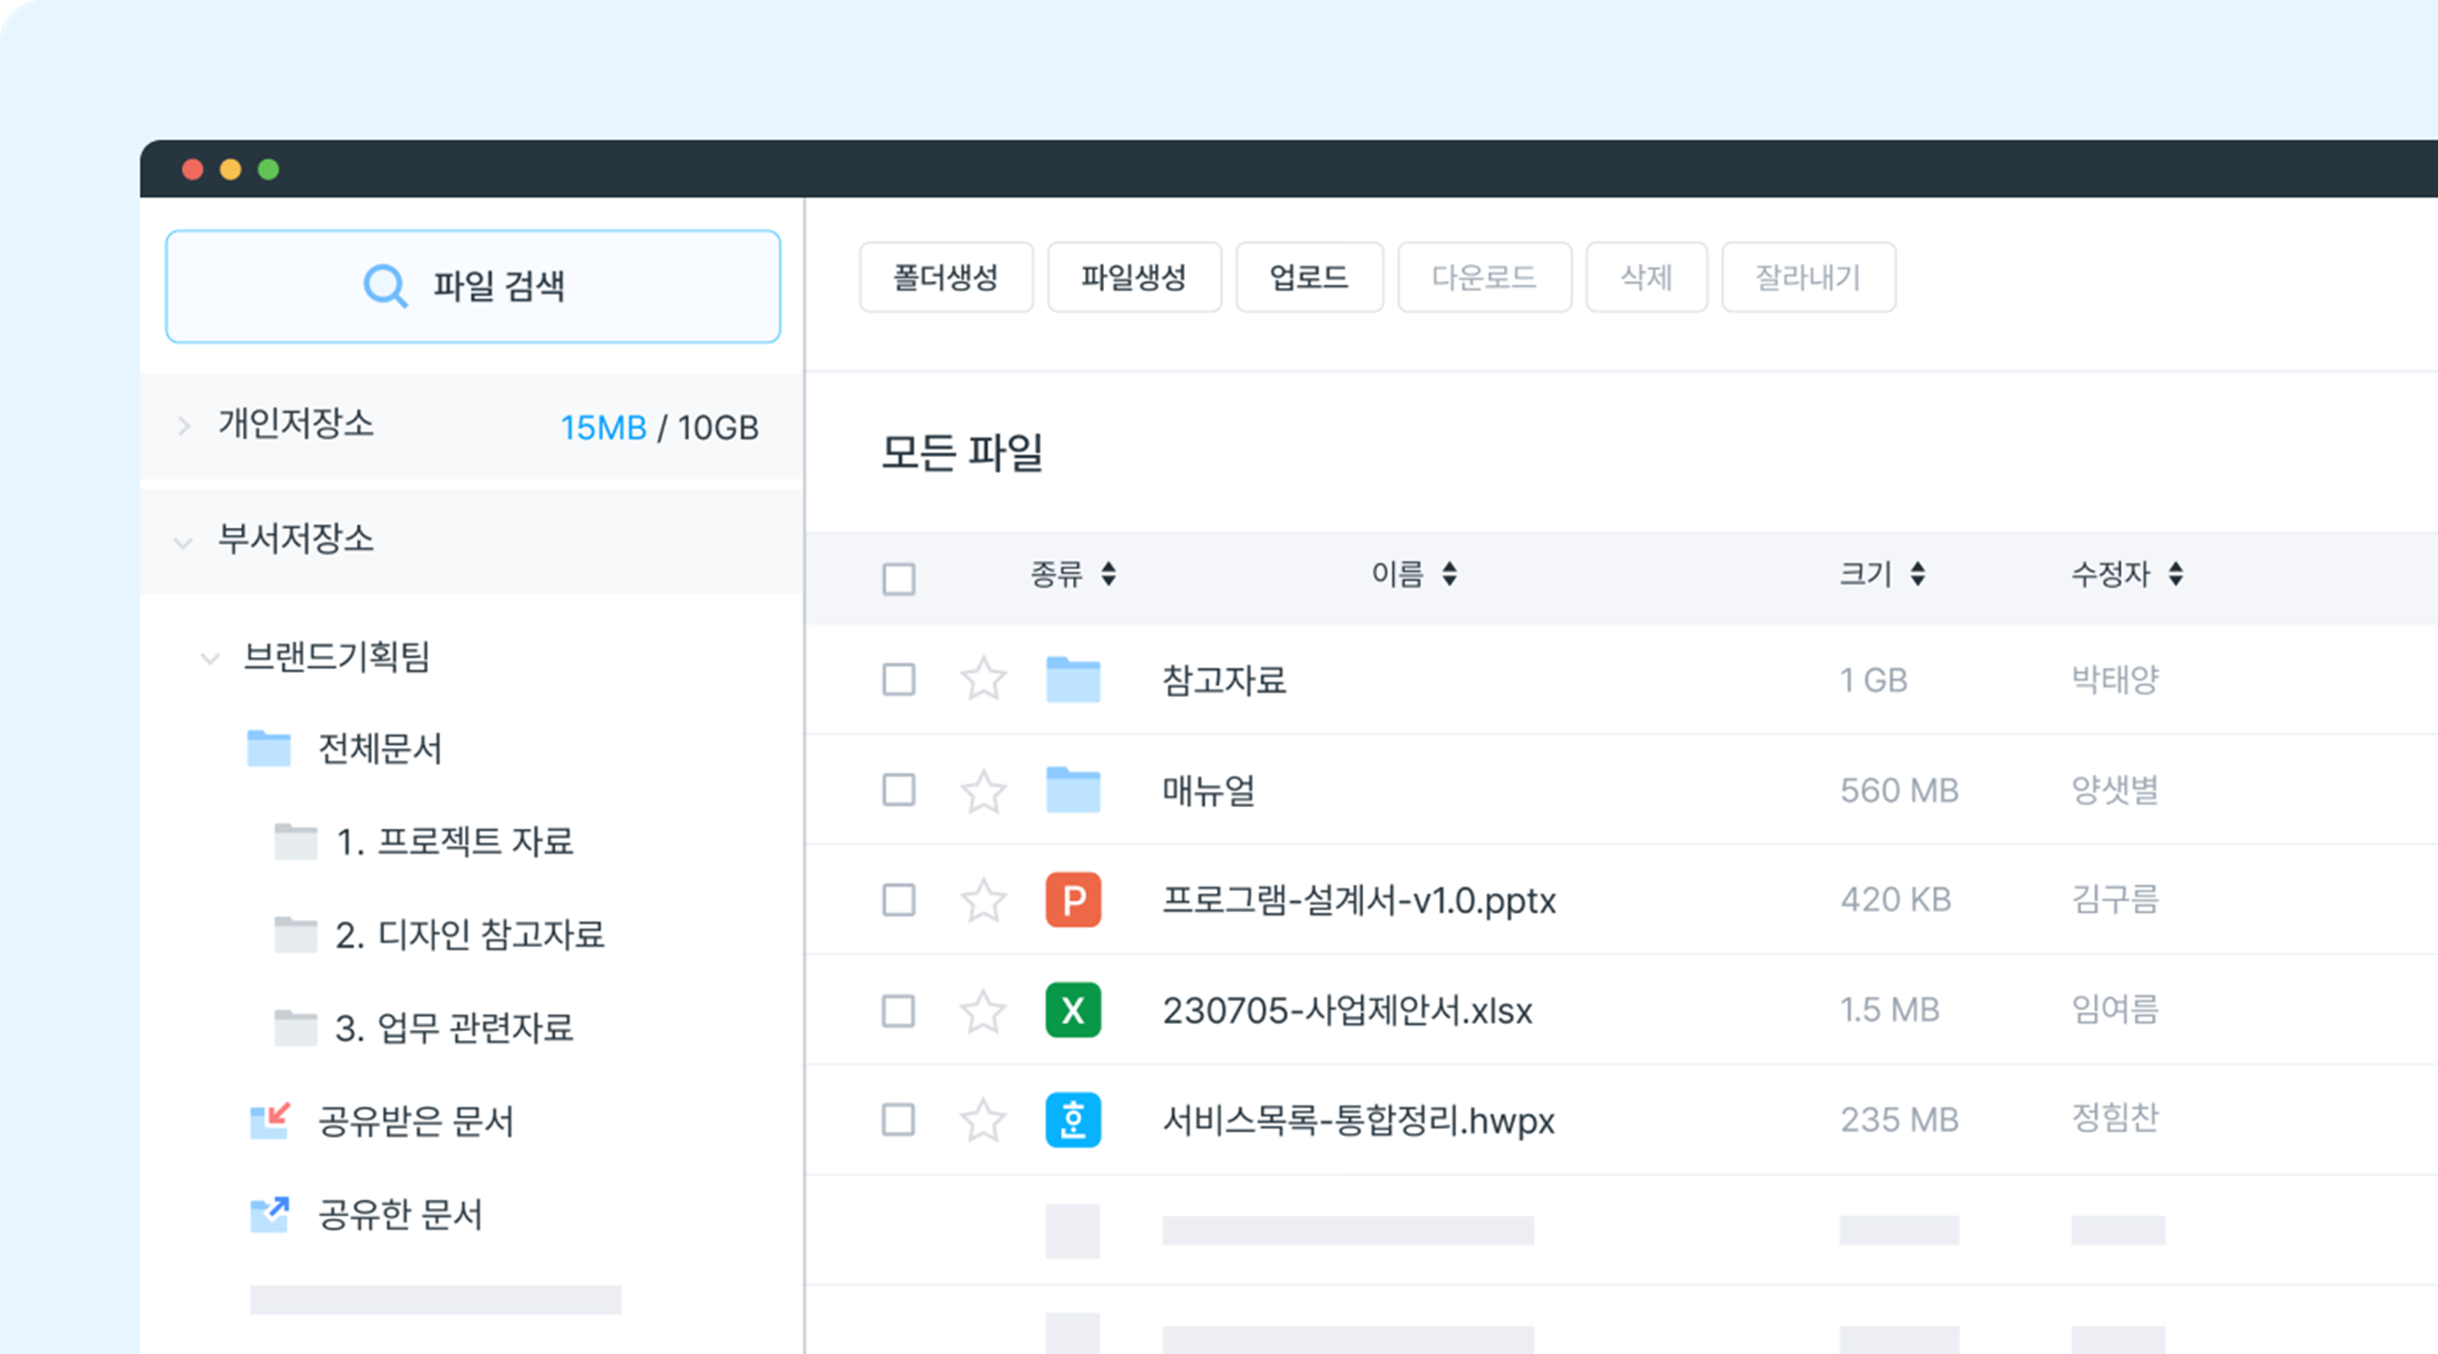This screenshot has height=1354, width=2438.
Task: Open the 참고자료 folder icon
Action: click(1074, 679)
